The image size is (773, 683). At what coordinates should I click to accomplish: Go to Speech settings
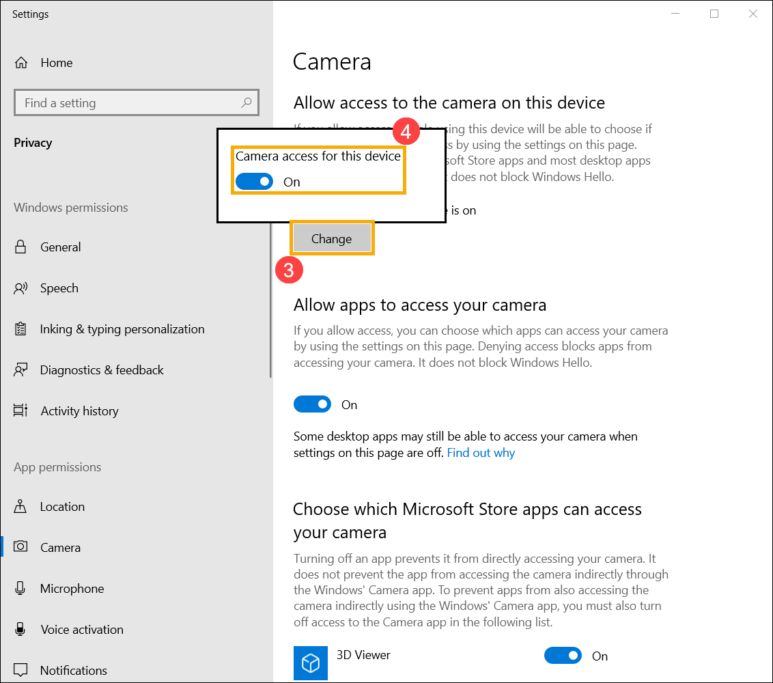(x=136, y=288)
